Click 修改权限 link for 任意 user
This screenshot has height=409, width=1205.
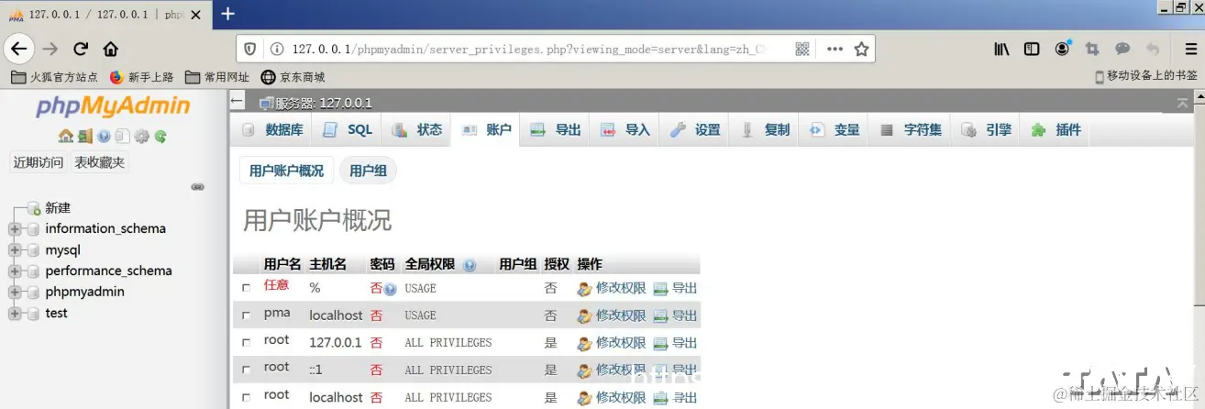click(x=621, y=288)
